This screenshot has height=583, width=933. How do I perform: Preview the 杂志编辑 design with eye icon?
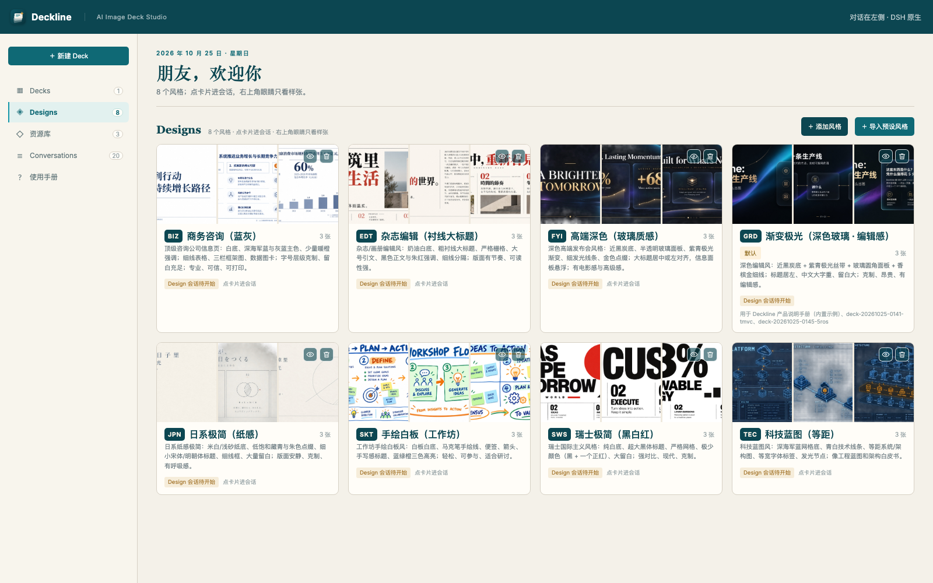pos(502,156)
